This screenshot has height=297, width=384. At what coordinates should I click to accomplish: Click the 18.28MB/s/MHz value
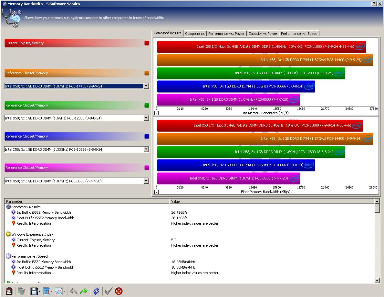183,262
